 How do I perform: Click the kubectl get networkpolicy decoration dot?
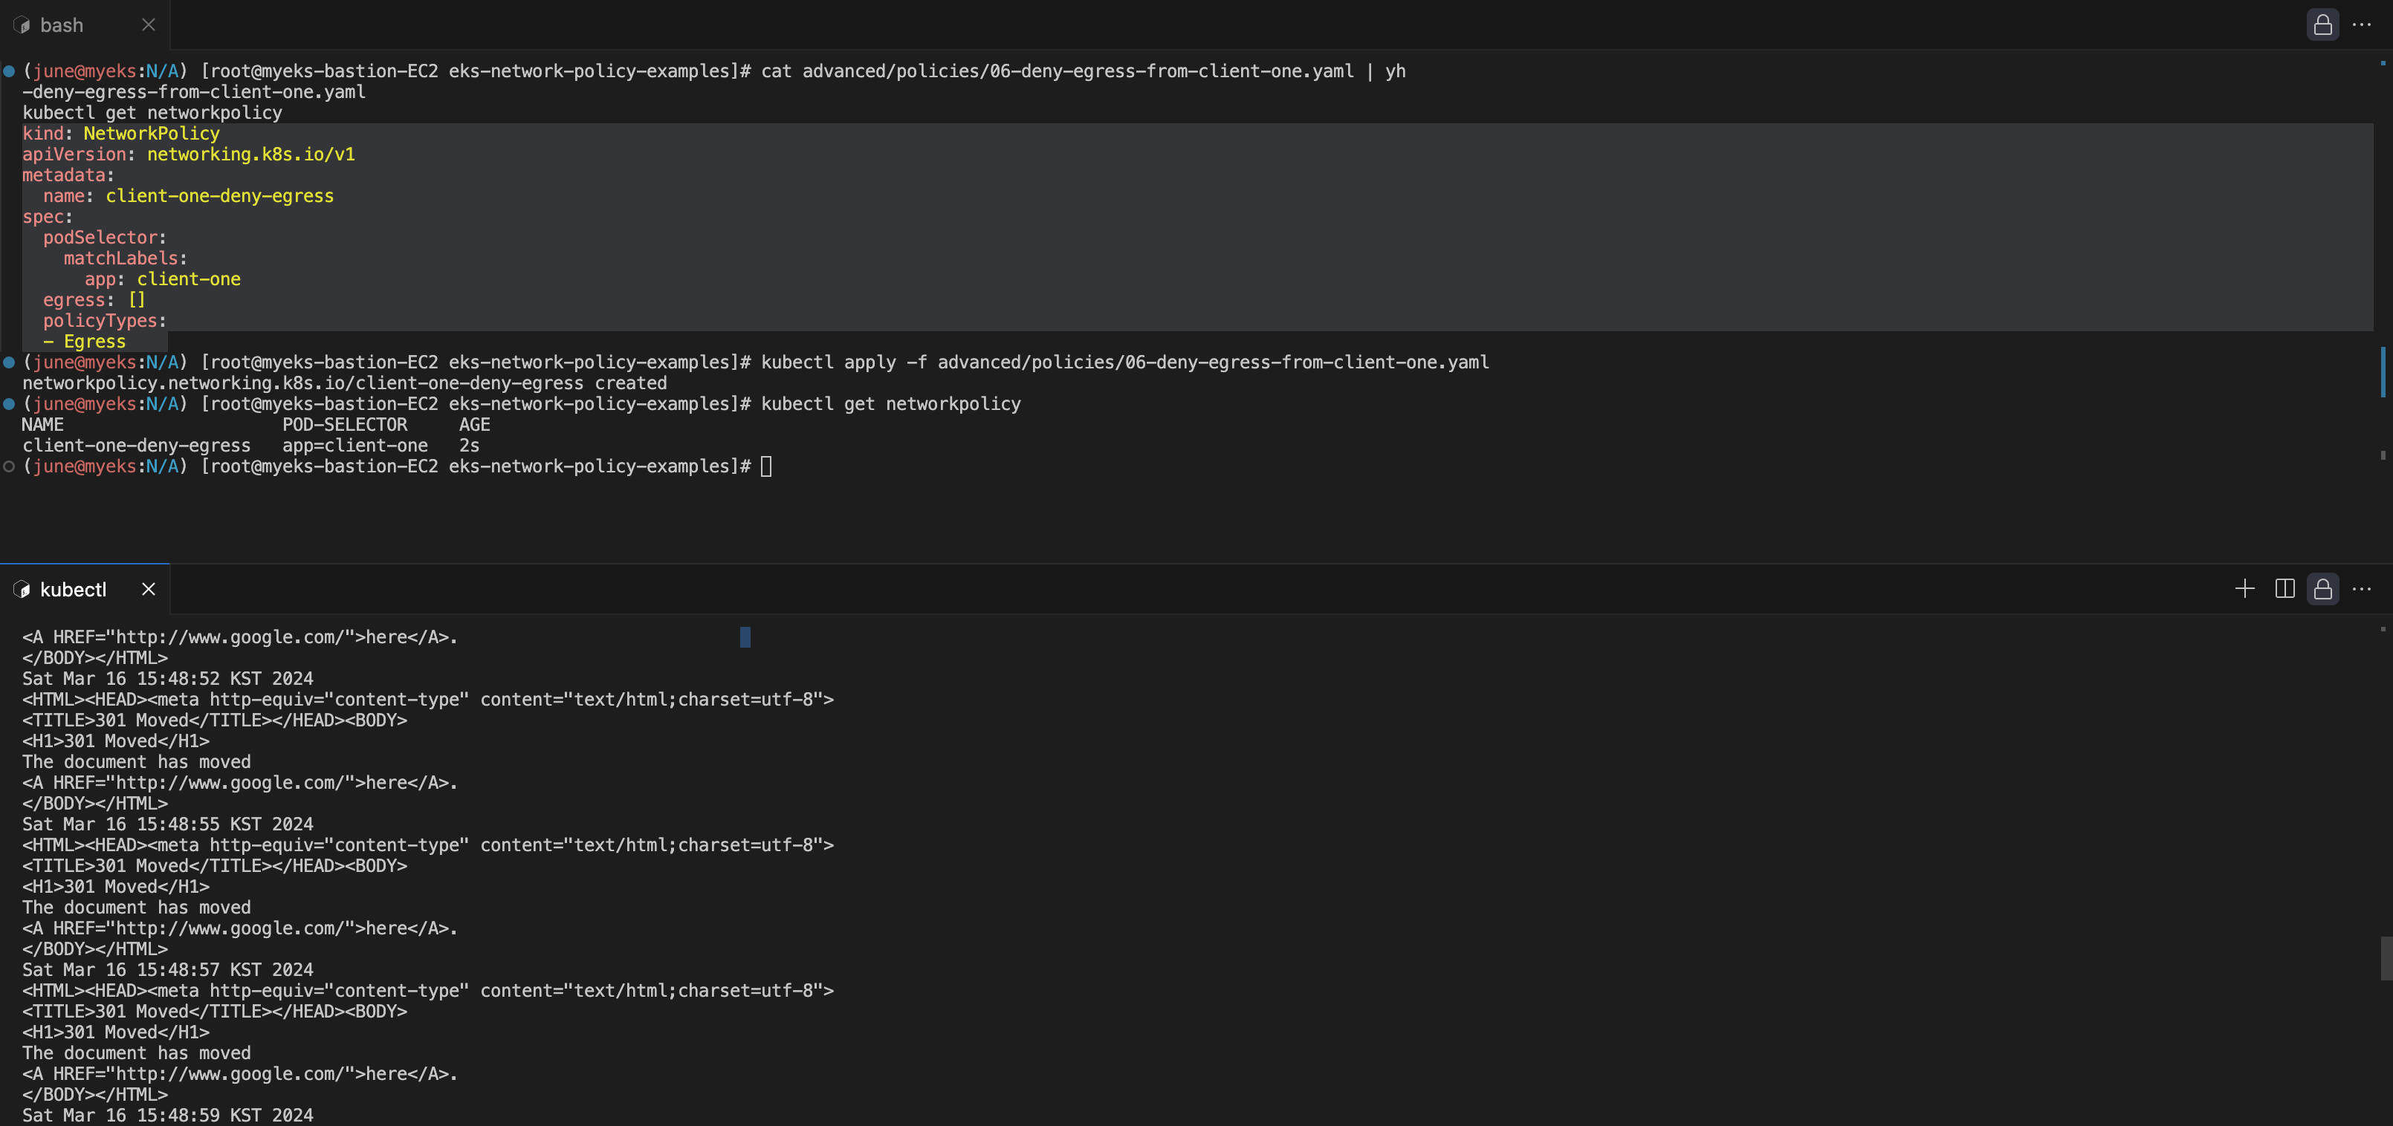(x=9, y=404)
